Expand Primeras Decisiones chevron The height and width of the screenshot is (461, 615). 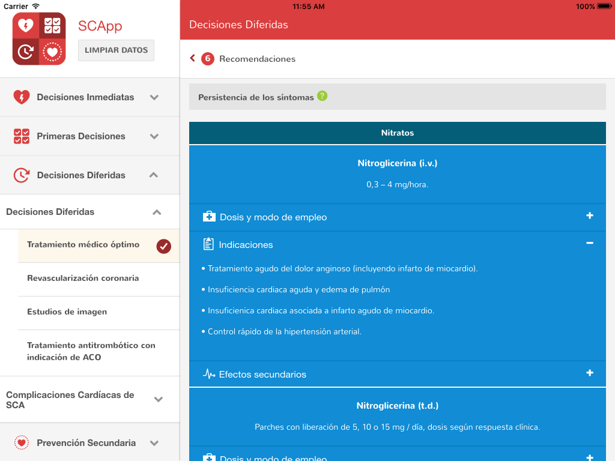154,136
